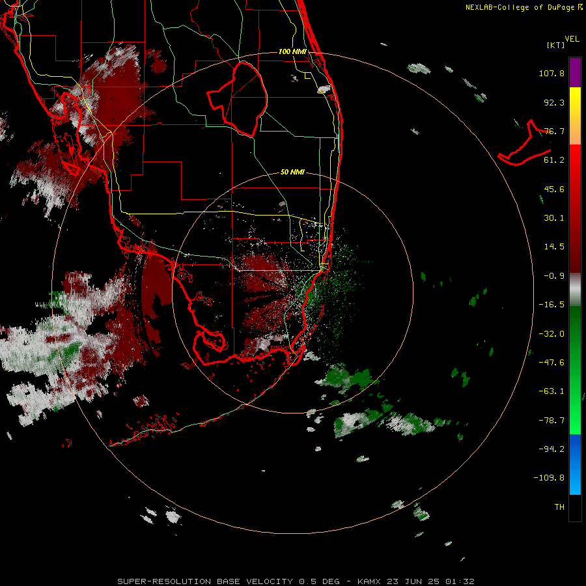Click the 61.2 legend value
Image resolution: width=586 pixels, height=586 pixels.
tap(554, 160)
